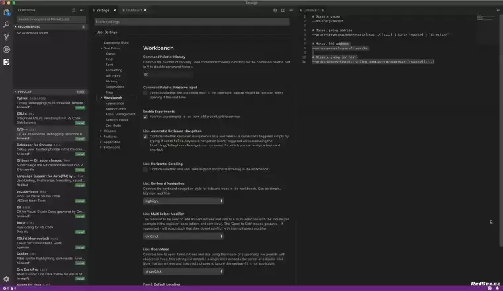503x291 pixels.
Task: Click Command Palette History value field
Action: 167,75
